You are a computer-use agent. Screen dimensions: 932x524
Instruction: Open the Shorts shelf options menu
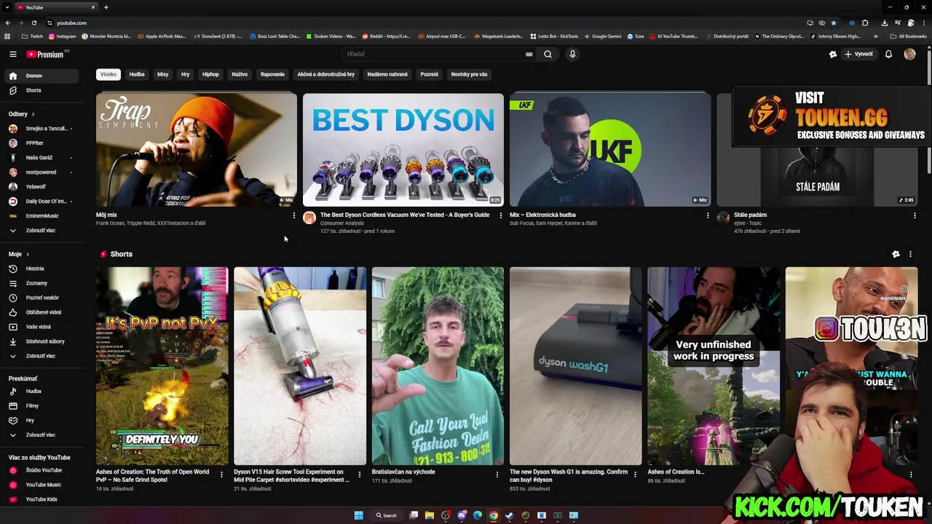910,254
